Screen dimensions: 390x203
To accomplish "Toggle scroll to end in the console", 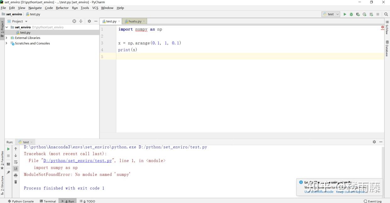I will [x=15, y=168].
